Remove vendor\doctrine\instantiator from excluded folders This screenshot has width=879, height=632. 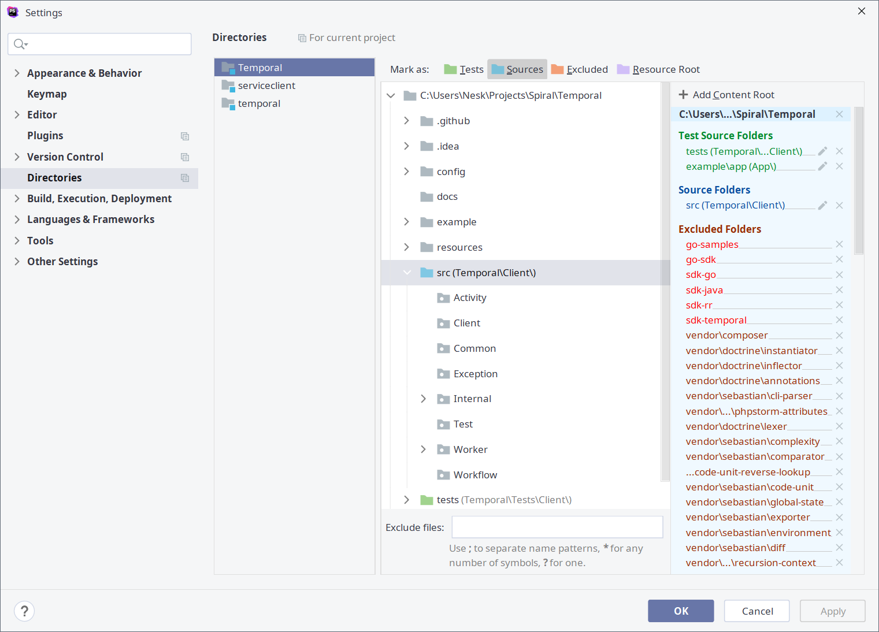pyautogui.click(x=839, y=351)
